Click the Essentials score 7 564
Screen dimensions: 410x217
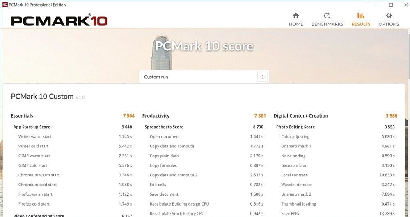pos(128,116)
